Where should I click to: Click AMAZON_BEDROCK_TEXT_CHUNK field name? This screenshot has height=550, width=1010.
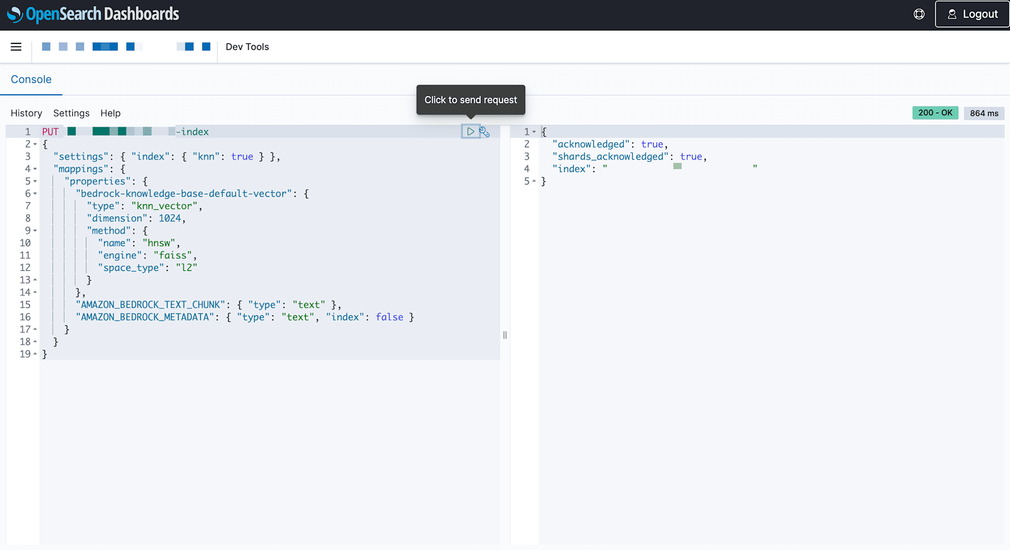(x=150, y=305)
